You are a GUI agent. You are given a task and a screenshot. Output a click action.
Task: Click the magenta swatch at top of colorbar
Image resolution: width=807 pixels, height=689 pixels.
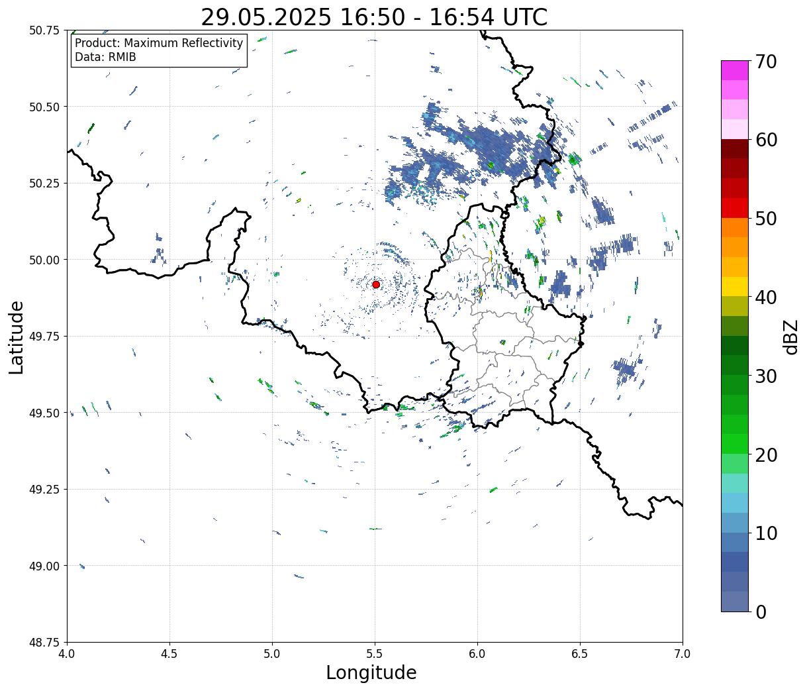click(x=734, y=70)
